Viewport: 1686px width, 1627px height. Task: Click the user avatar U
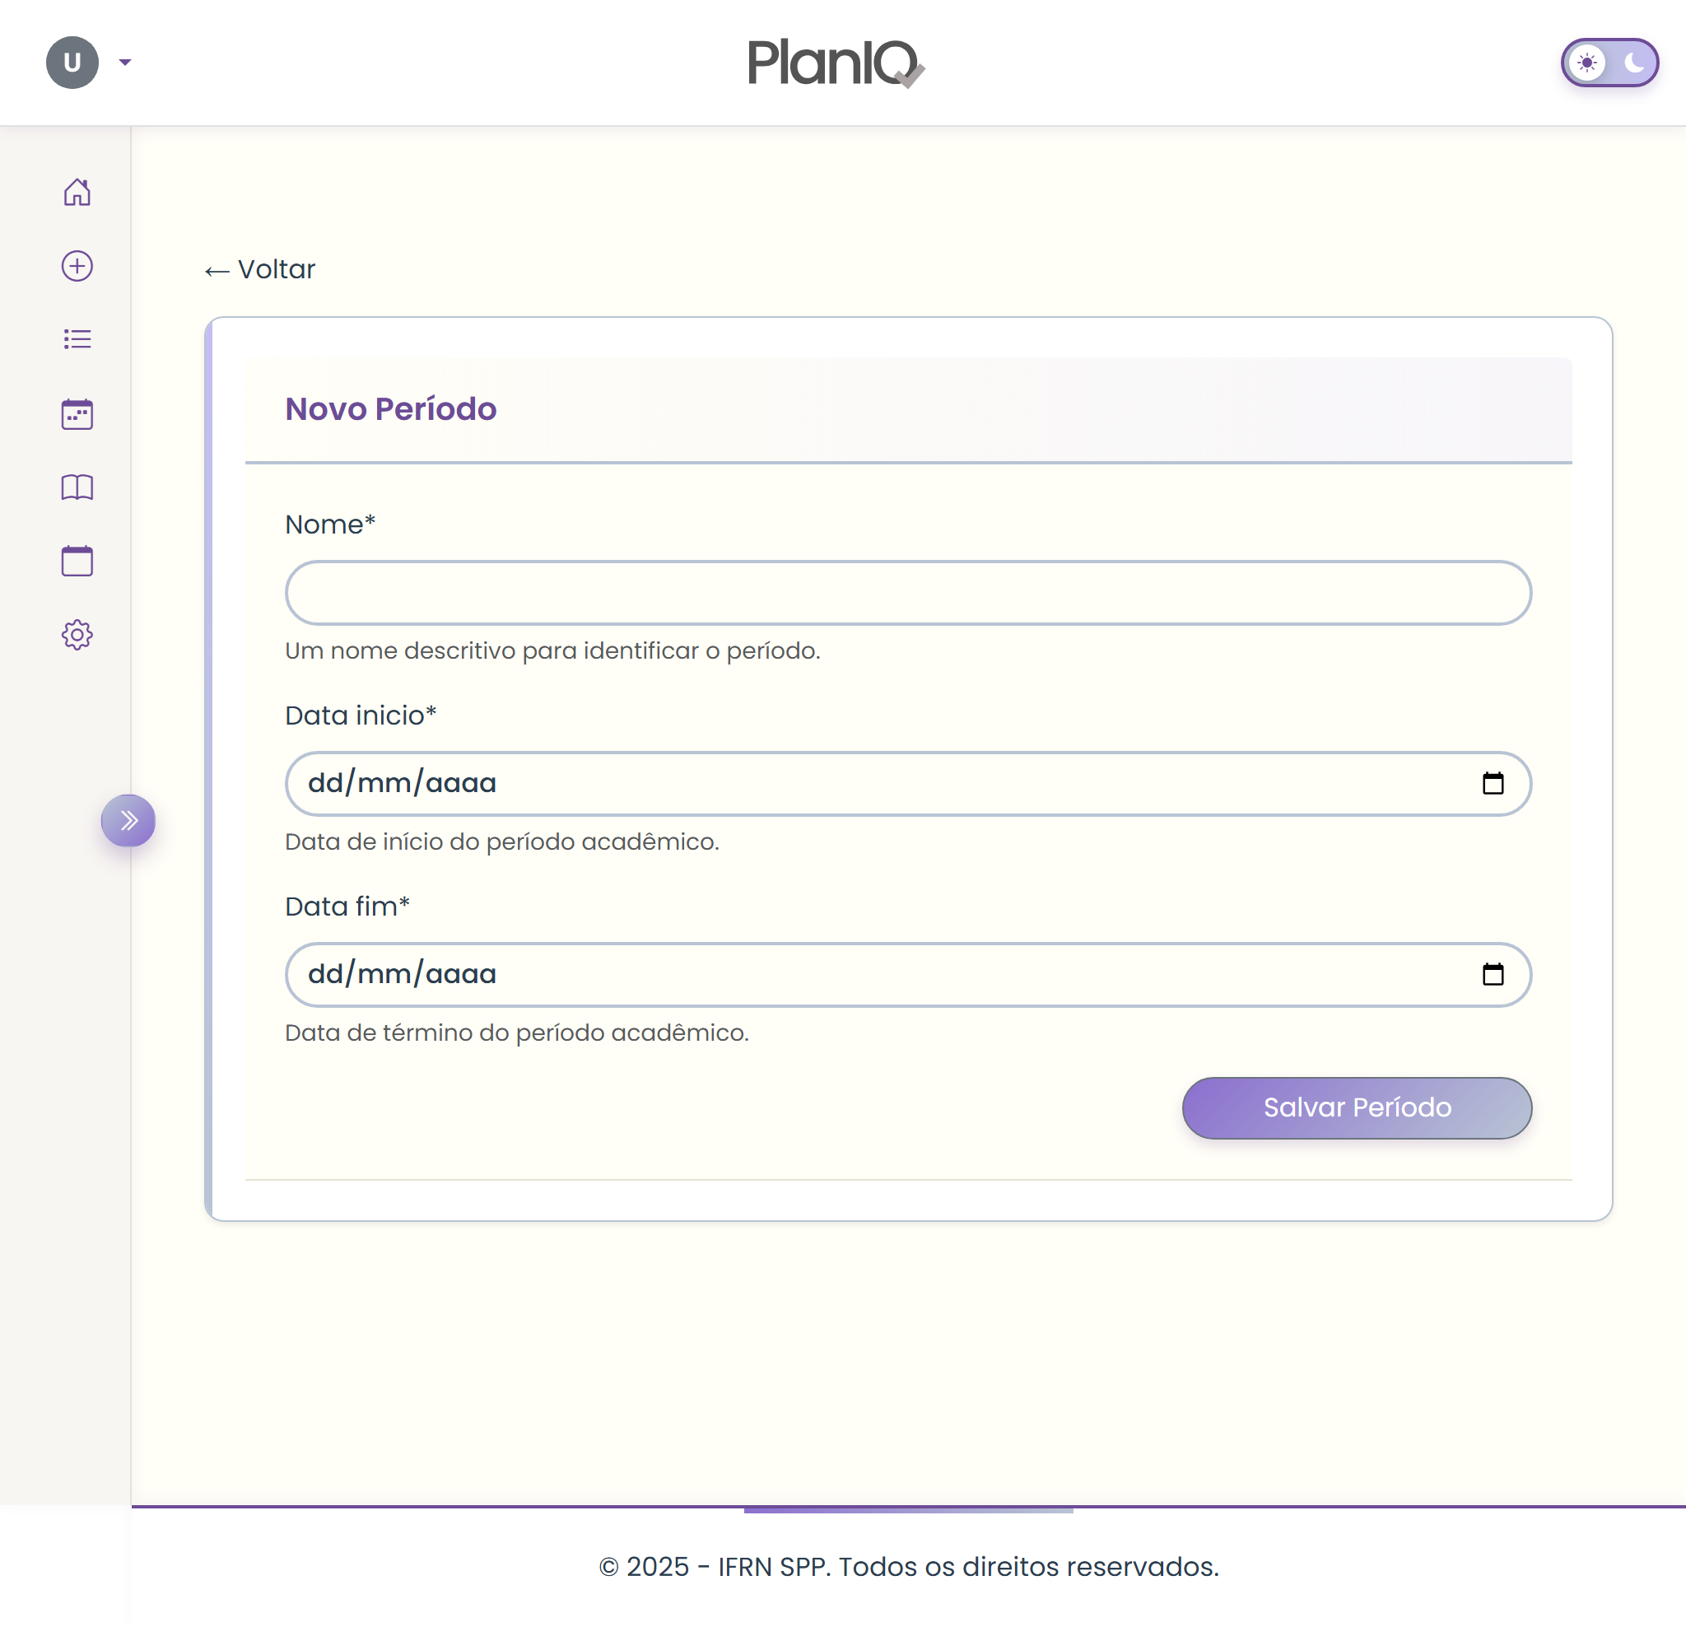click(72, 62)
